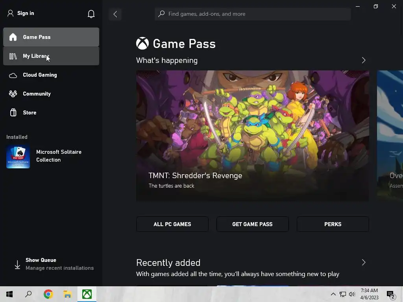The width and height of the screenshot is (403, 302).
Task: Click Xbox app icon in taskbar
Action: [87, 294]
